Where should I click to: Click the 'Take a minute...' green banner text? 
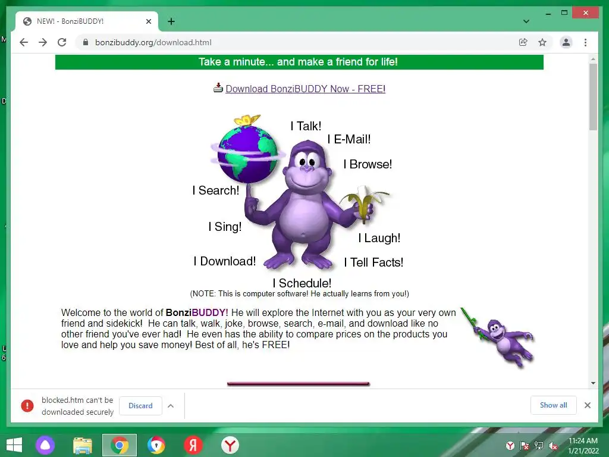[x=298, y=62]
